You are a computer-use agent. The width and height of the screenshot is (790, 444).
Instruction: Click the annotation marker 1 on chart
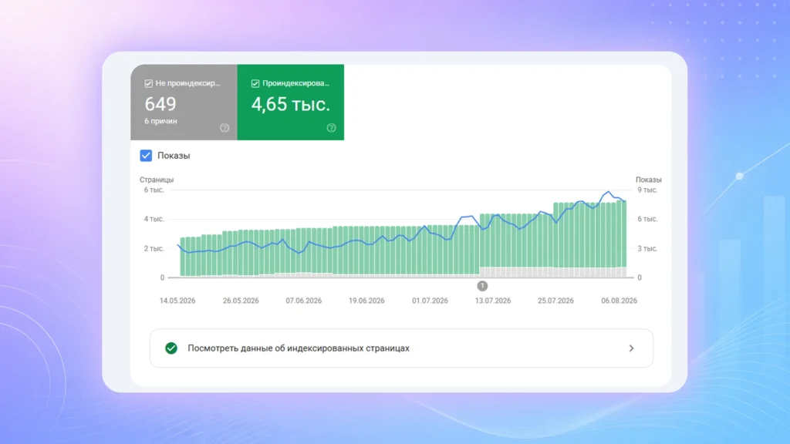click(x=482, y=286)
